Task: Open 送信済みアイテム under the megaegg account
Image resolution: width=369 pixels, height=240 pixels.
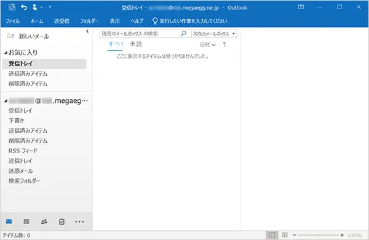Action: click(28, 130)
